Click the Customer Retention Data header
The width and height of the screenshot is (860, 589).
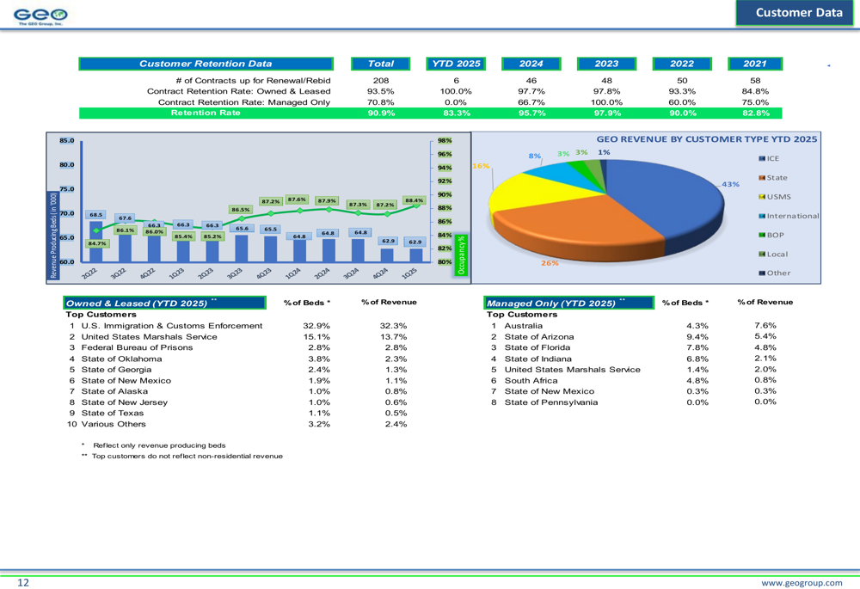click(206, 64)
